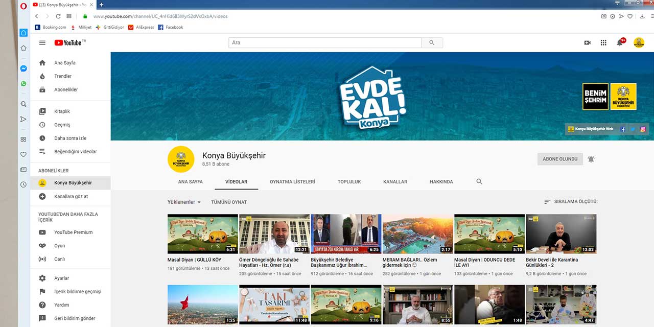Open Facebook Messenger in Opera's sidebar
Screen dimensions: 654x327
[x=24, y=68]
